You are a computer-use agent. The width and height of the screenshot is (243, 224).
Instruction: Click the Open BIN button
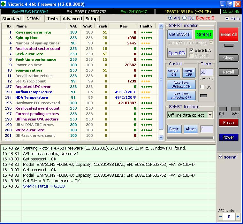[177, 53]
